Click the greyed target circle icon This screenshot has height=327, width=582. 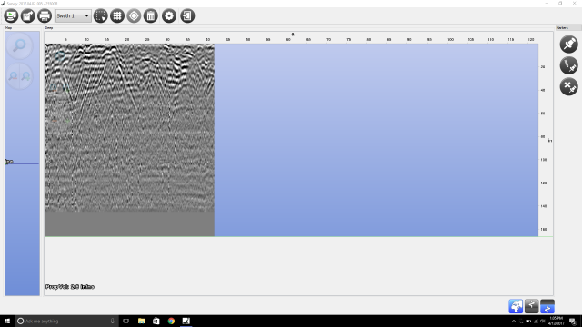tap(134, 16)
